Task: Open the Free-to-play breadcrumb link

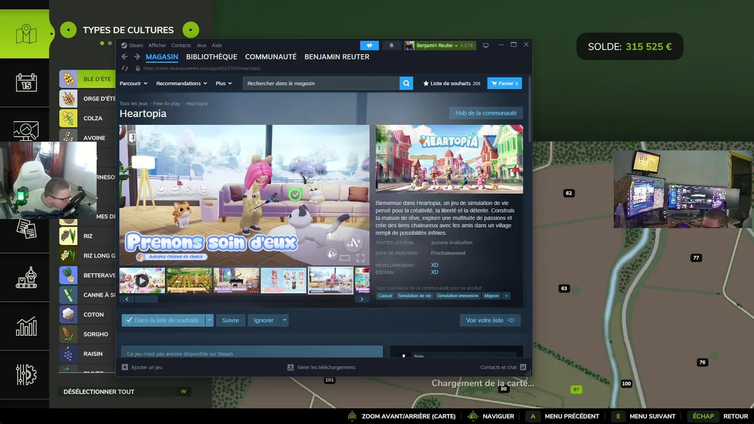Action: [166, 104]
